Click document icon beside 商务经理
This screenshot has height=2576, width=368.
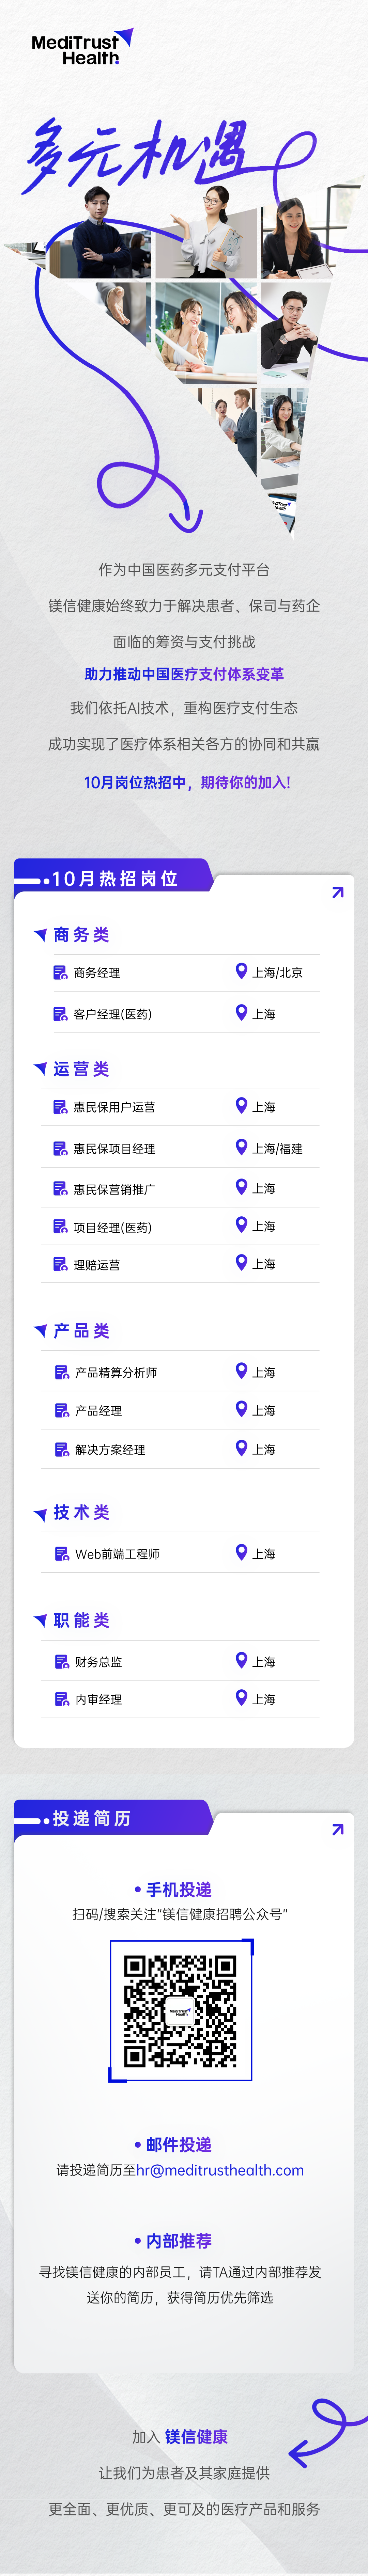pyautogui.click(x=60, y=972)
